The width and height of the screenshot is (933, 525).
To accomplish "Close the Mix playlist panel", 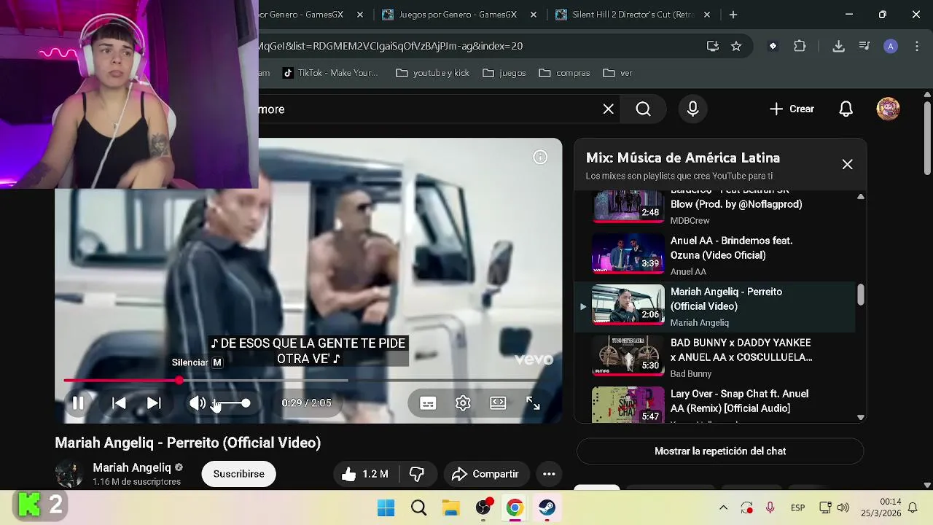I will 848,165.
